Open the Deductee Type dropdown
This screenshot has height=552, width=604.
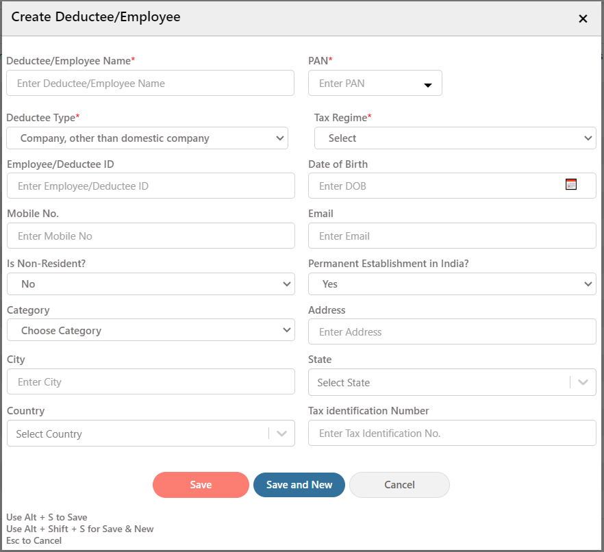(147, 138)
